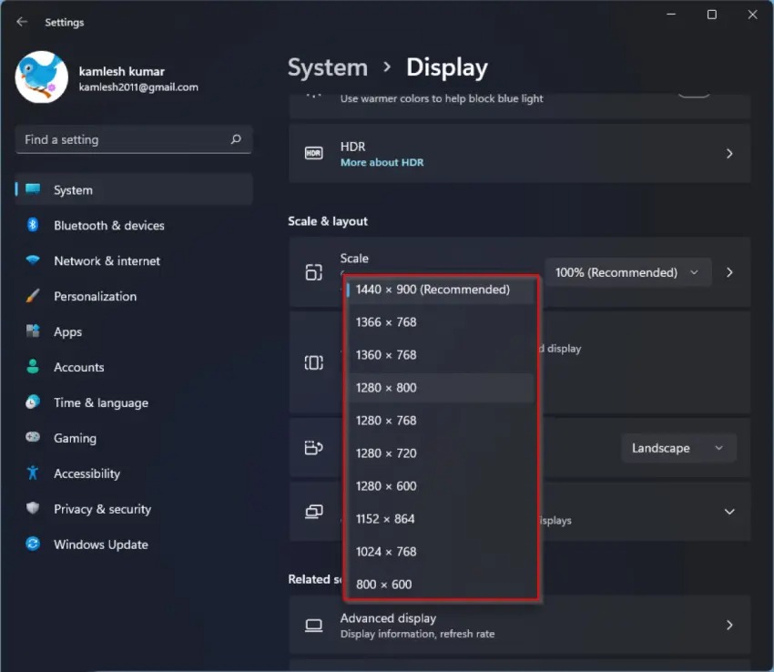Viewport: 774px width, 672px height.
Task: Click the Bluetooth & devices icon
Action: pyautogui.click(x=33, y=225)
